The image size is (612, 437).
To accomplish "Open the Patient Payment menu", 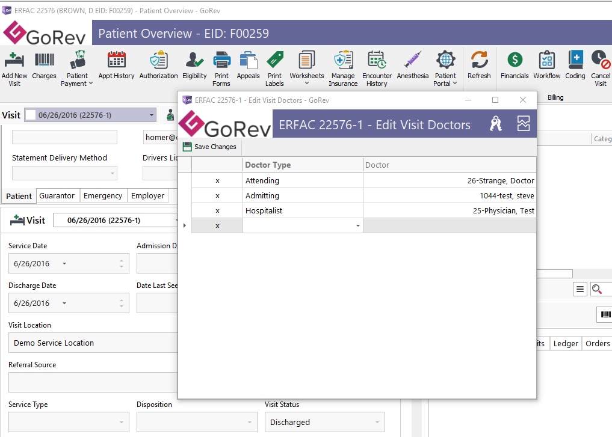I will (77, 69).
